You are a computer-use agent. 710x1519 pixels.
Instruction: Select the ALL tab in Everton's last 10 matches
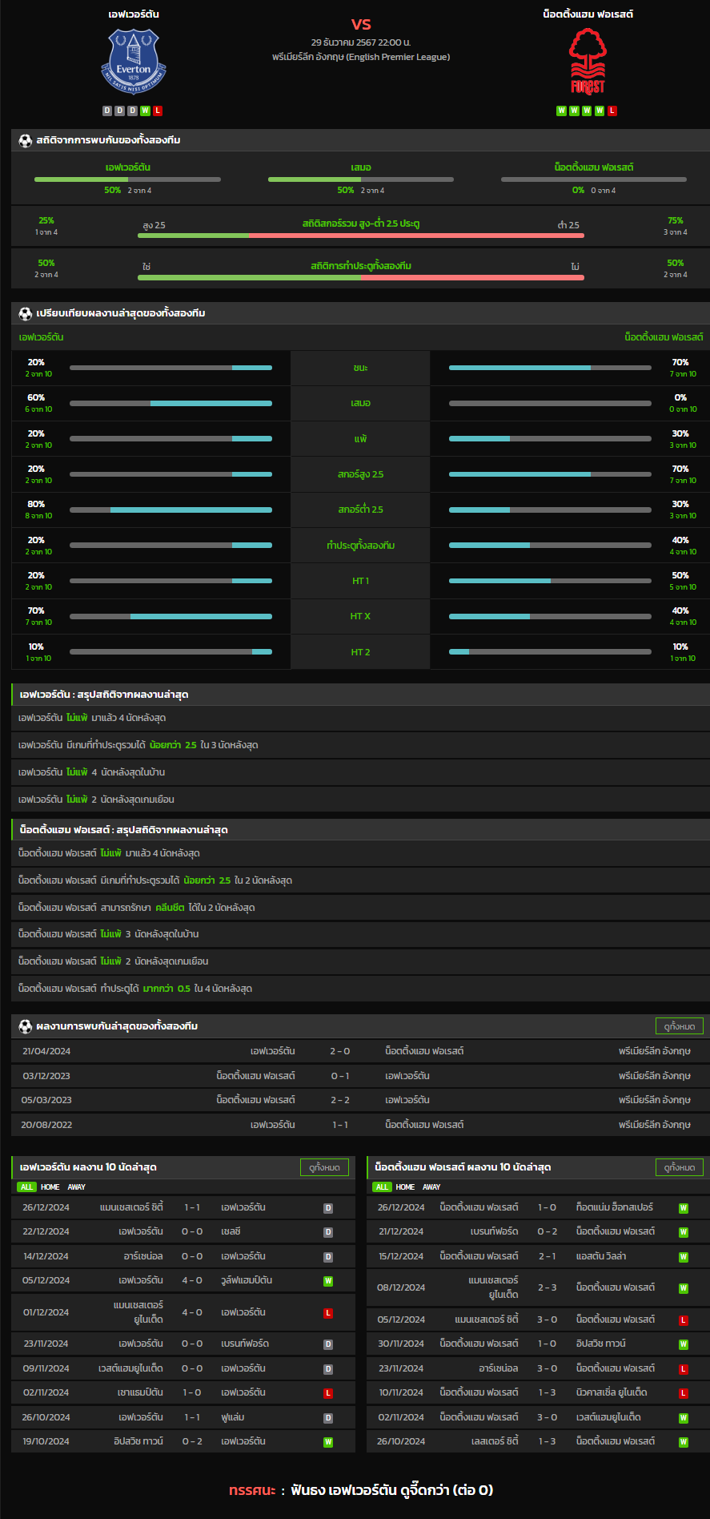pos(27,1187)
